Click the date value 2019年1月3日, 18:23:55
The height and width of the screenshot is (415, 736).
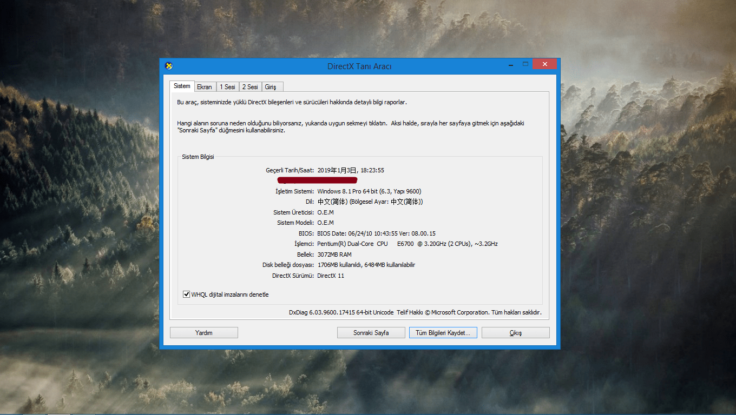351,170
